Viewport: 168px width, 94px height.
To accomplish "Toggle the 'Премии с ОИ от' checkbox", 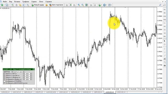I will pyautogui.click(x=4, y=74).
